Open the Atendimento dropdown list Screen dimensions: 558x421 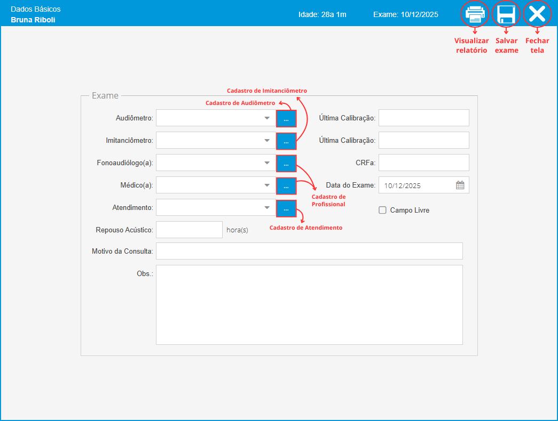pos(267,208)
